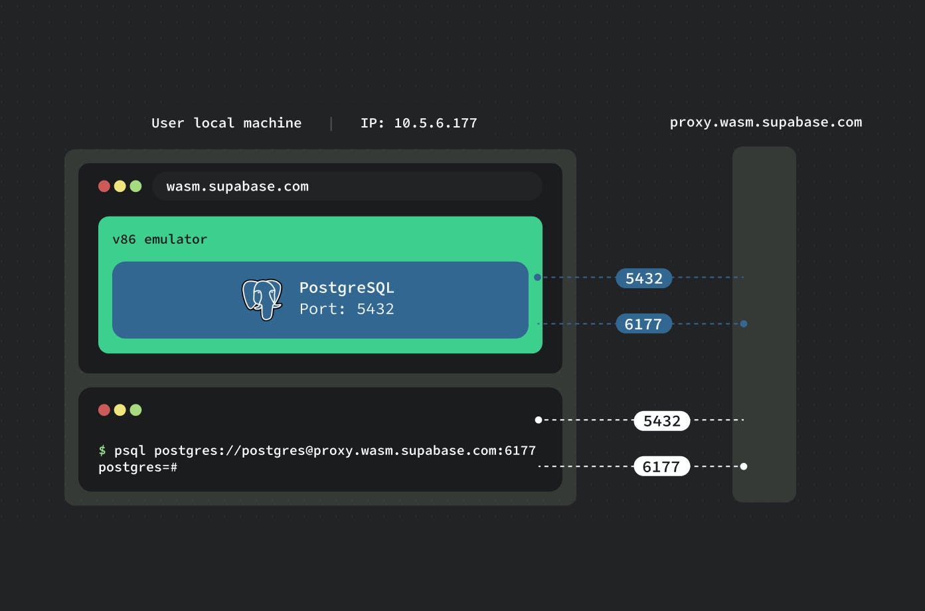Click the red traffic-light dot on the browser window

click(x=104, y=186)
